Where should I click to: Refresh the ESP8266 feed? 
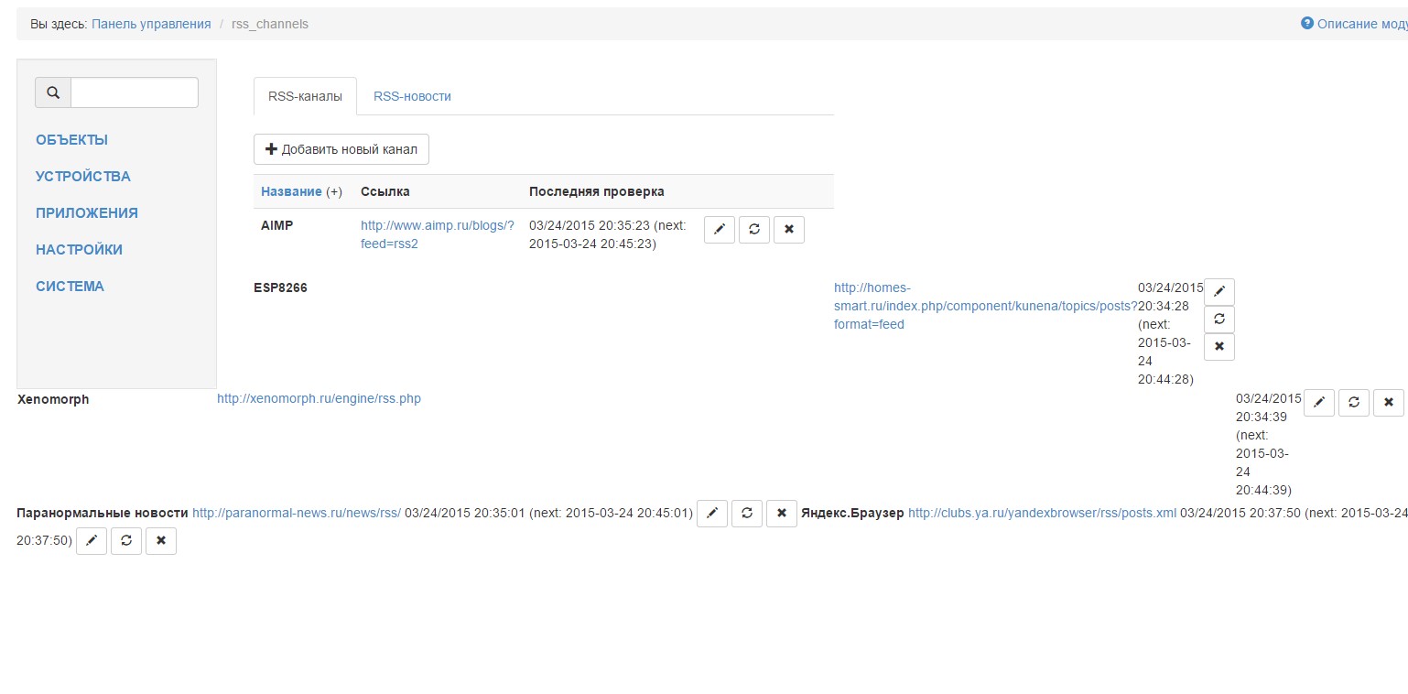(1218, 319)
